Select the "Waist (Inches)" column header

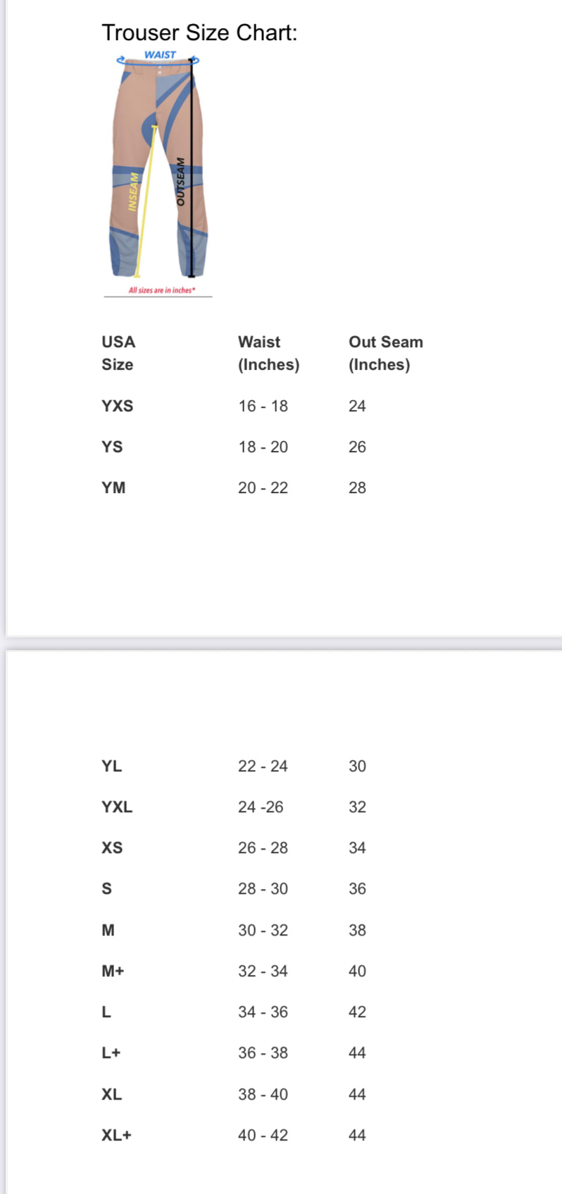[x=268, y=353]
